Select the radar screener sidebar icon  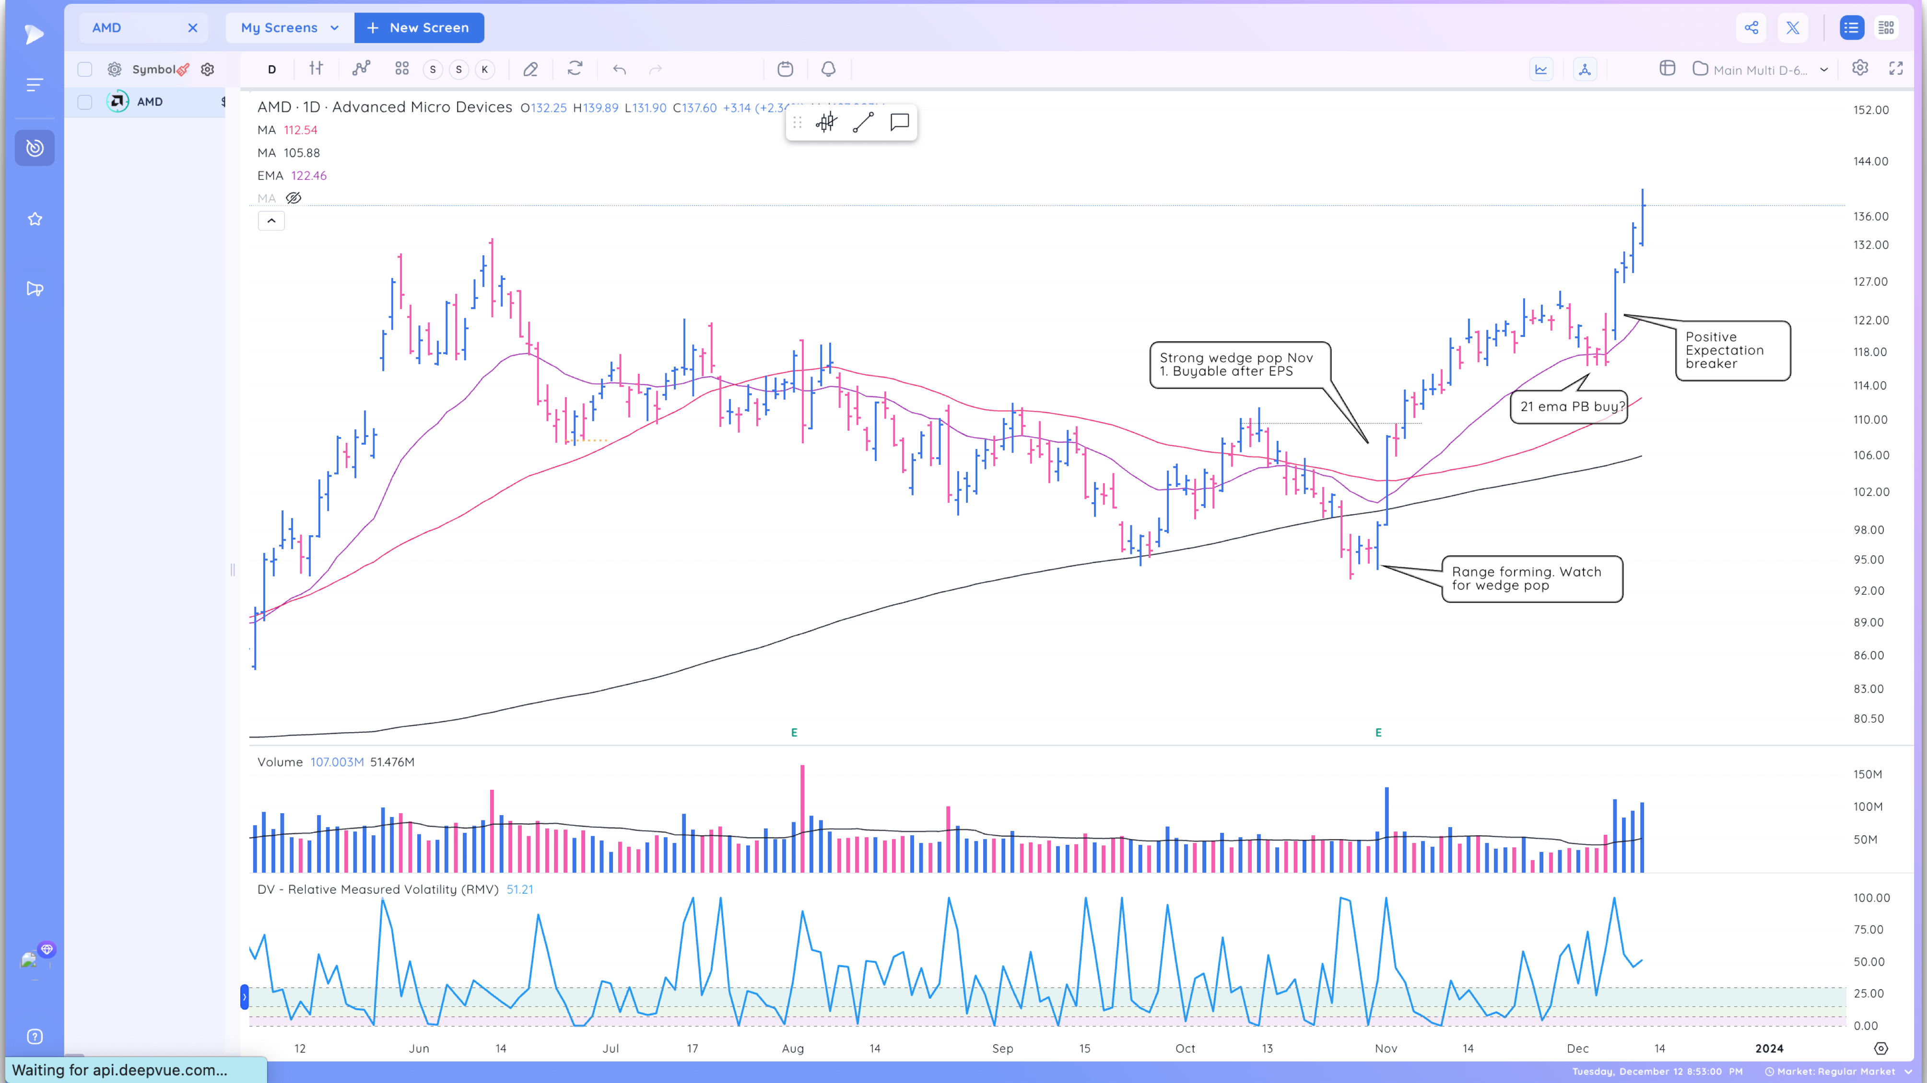tap(35, 148)
